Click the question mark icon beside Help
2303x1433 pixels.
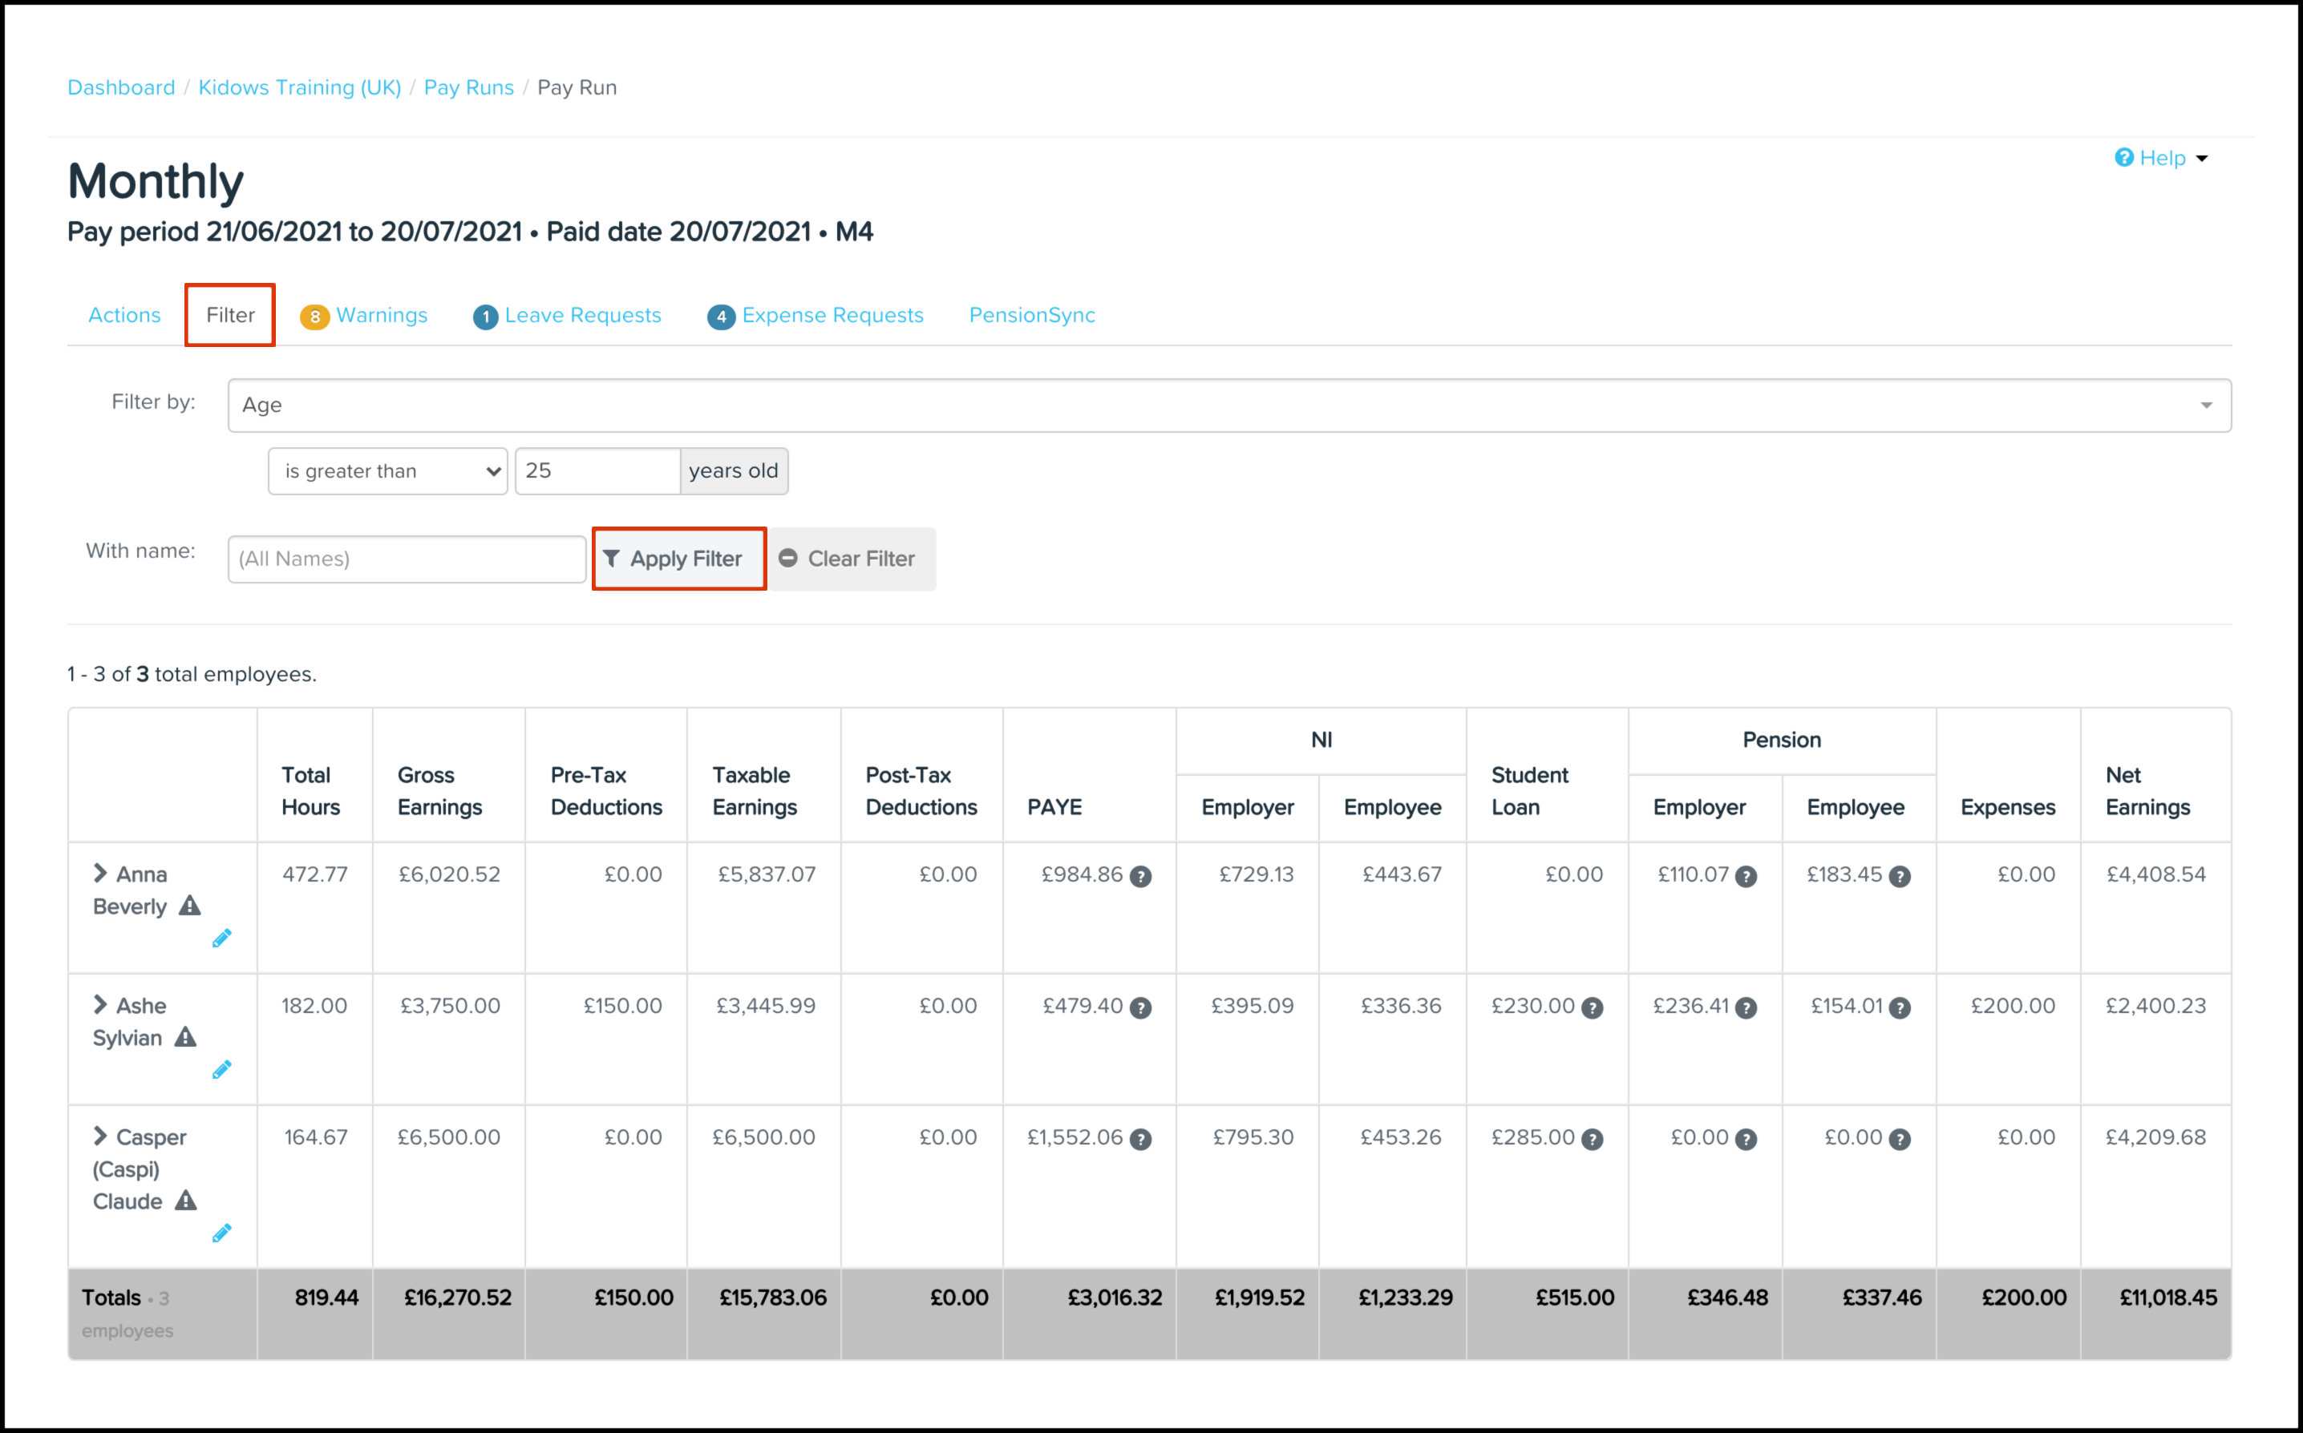[2124, 157]
